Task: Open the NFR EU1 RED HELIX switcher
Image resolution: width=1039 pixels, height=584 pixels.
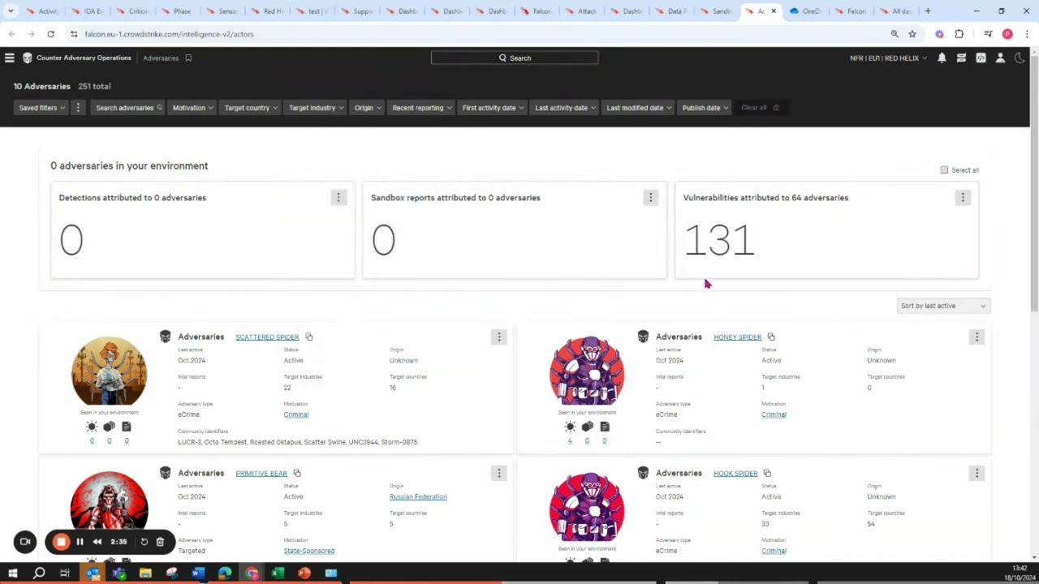Action: pyautogui.click(x=888, y=58)
